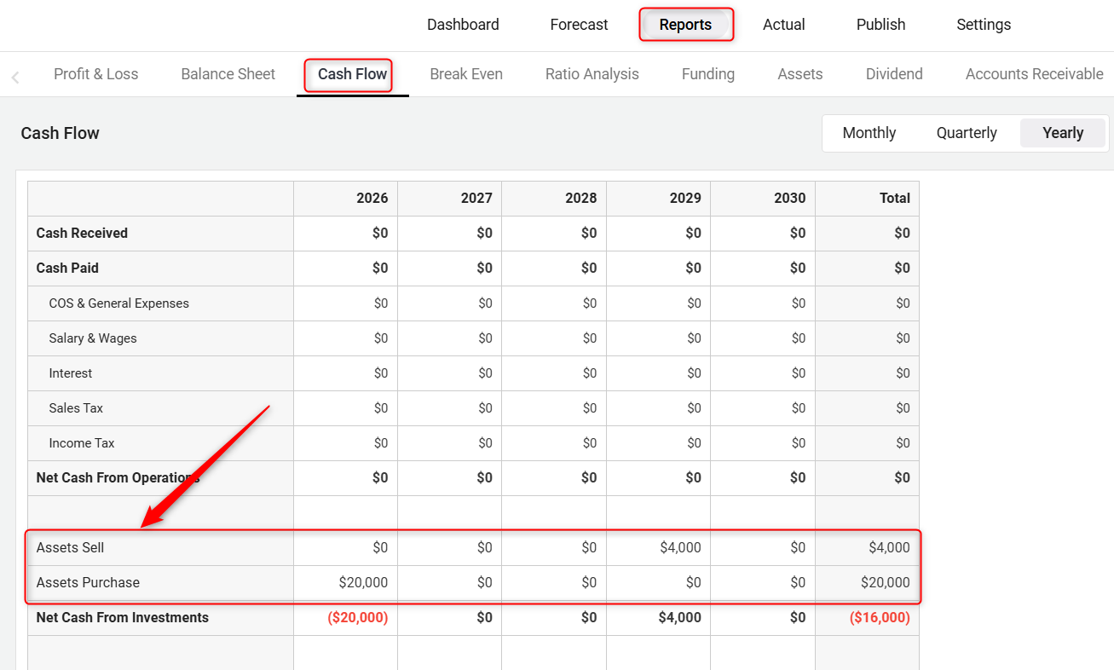Click the ($20,000) Net Cash From Investments 2026 value
The image size is (1114, 670).
357,617
